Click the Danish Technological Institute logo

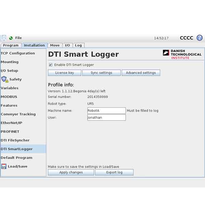182,54
